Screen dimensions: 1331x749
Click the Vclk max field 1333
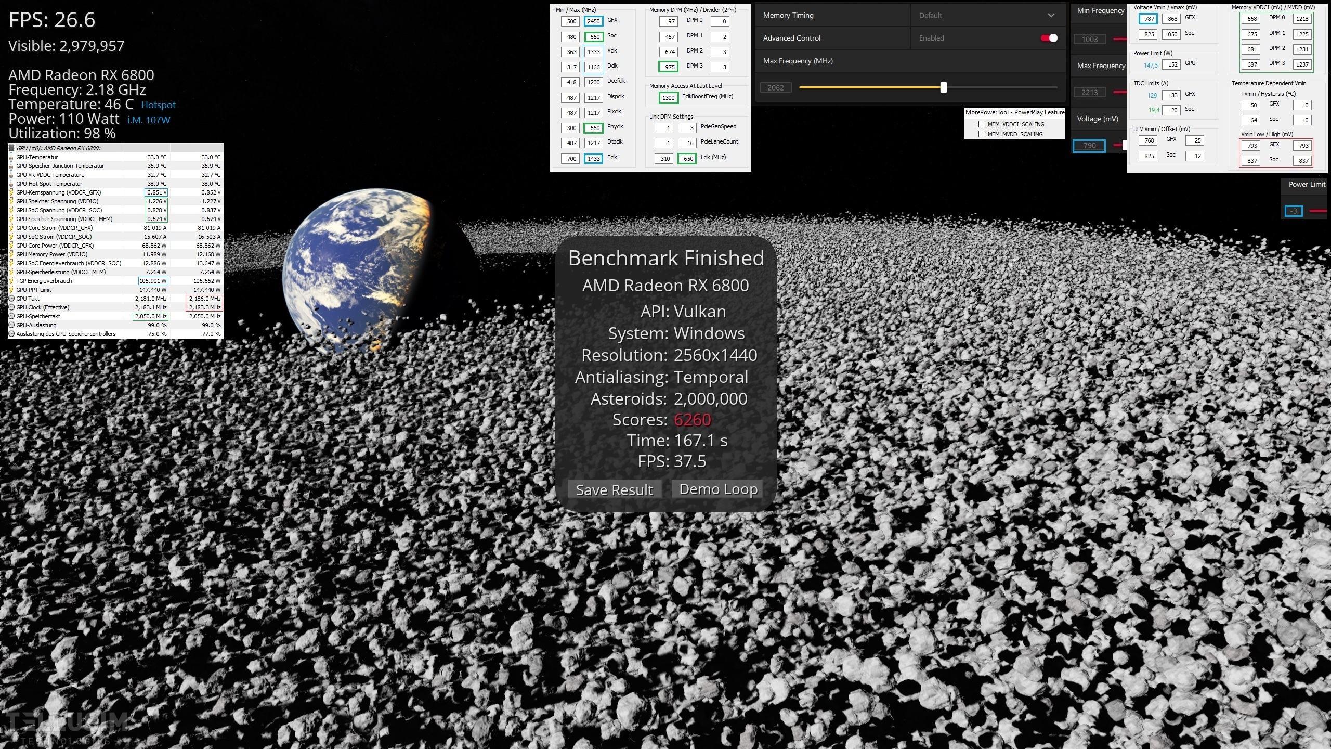[593, 52]
